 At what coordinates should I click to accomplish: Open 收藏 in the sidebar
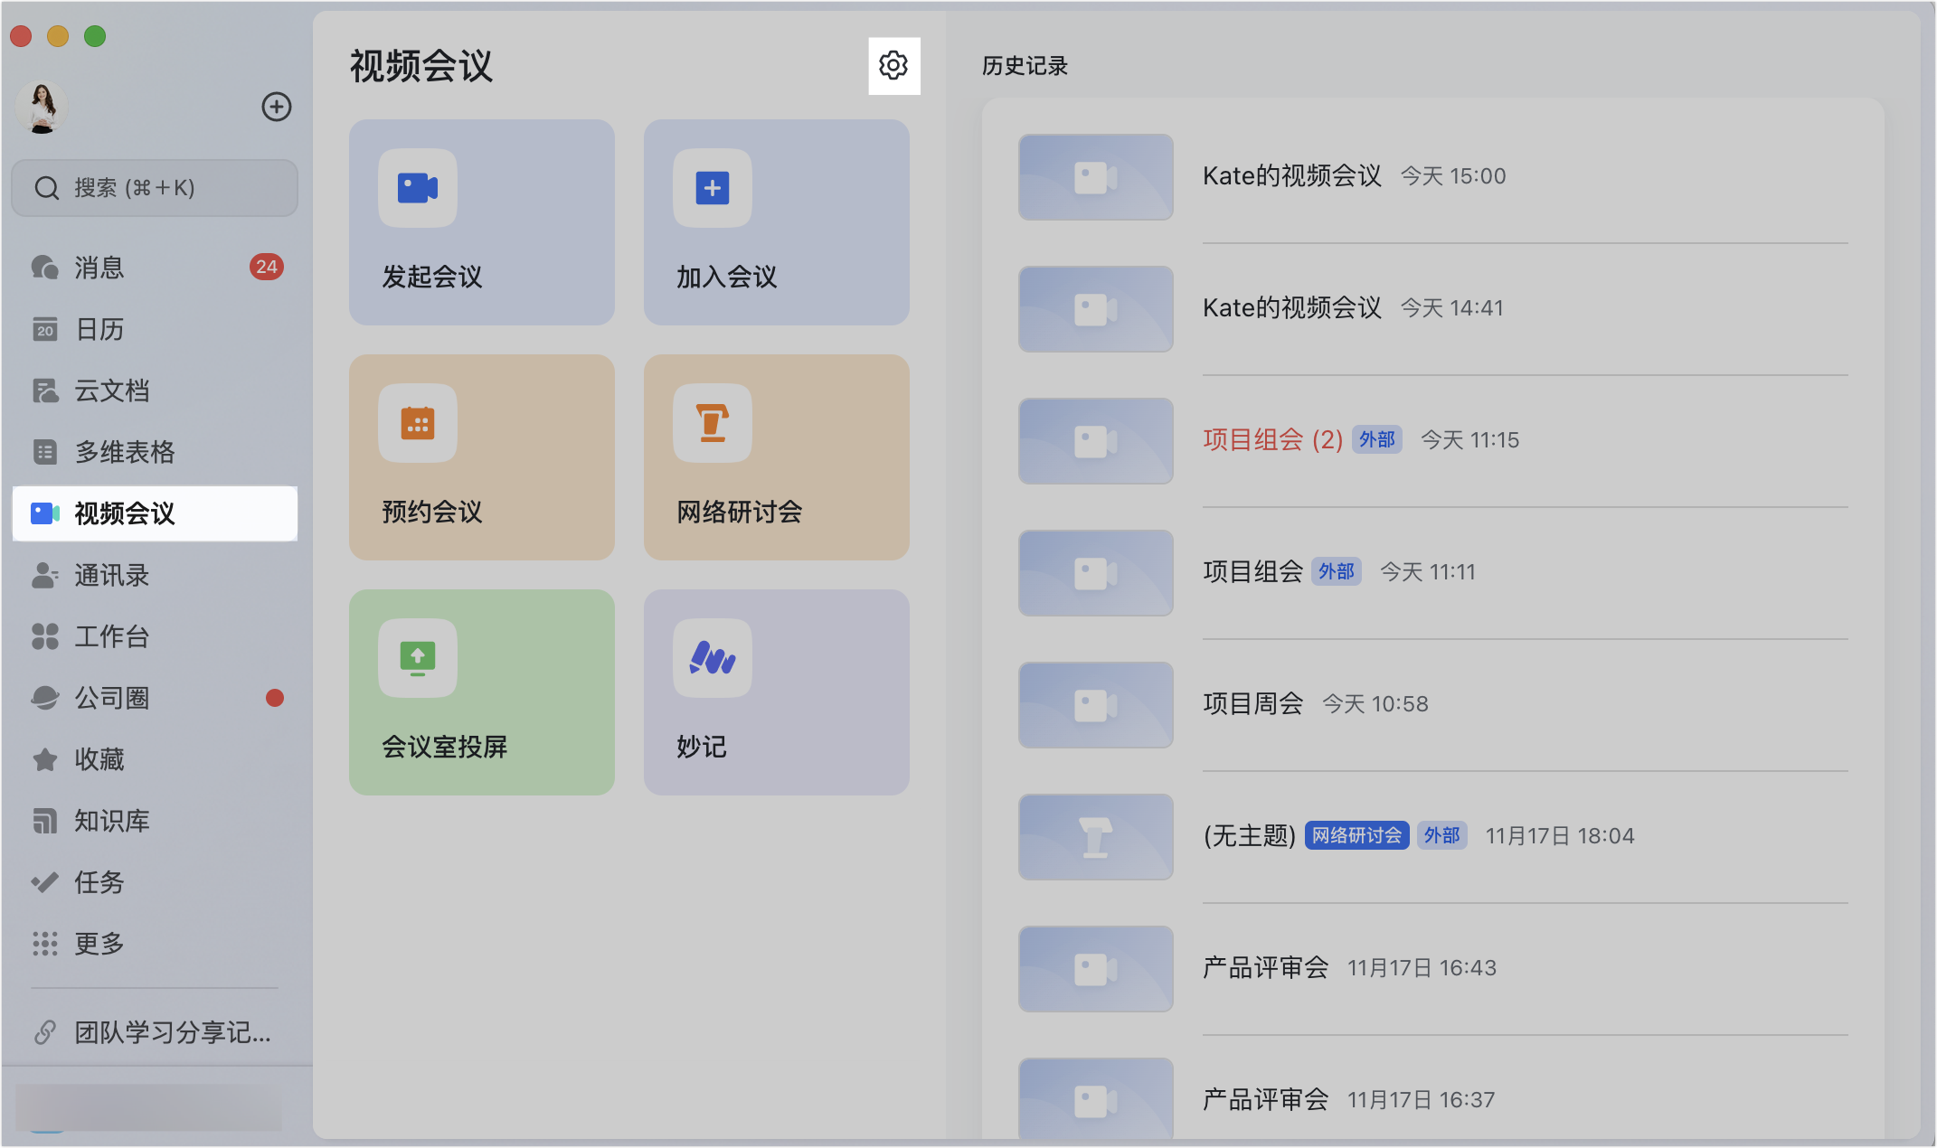coord(155,759)
